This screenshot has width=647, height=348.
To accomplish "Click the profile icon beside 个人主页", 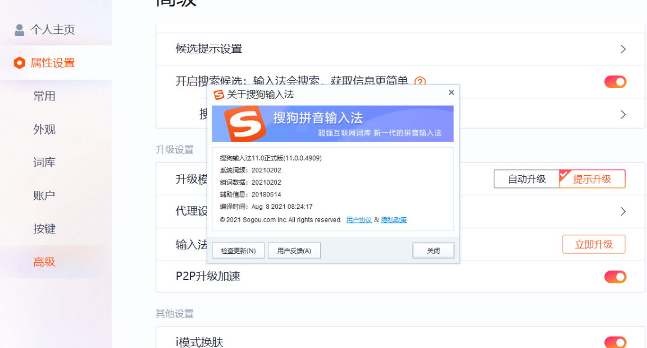I will [x=20, y=30].
